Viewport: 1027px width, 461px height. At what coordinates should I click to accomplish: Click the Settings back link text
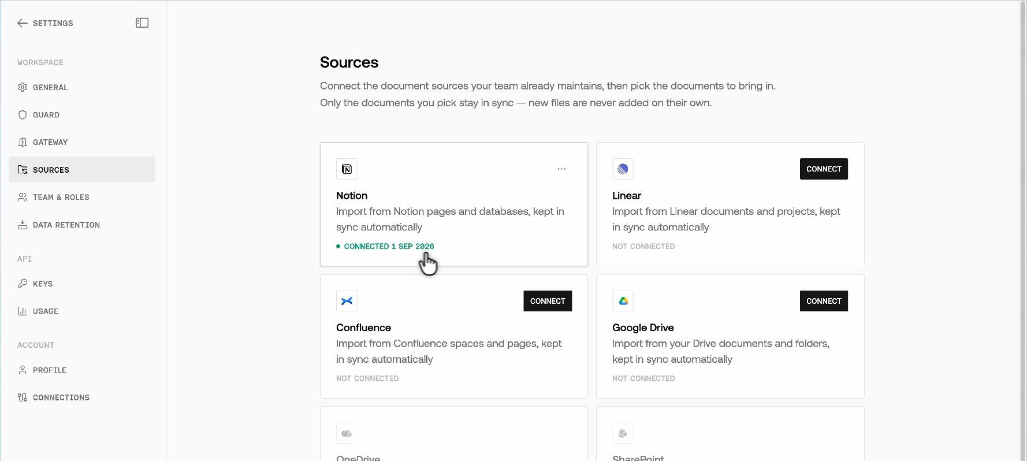[x=53, y=23]
